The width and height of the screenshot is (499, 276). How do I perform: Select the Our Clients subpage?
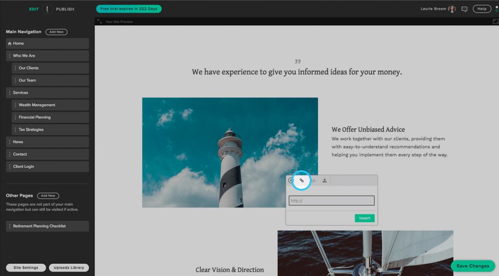point(50,68)
